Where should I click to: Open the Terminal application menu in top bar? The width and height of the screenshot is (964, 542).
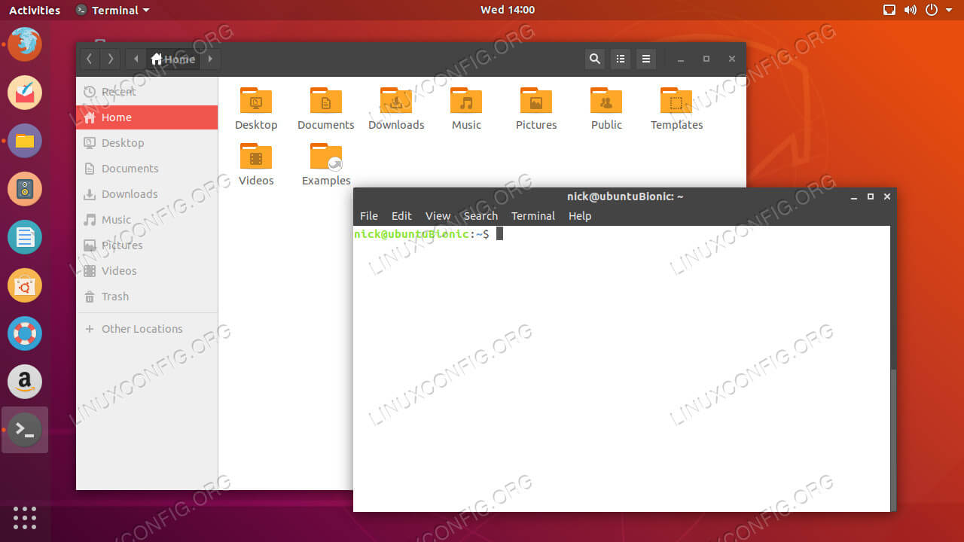point(111,10)
